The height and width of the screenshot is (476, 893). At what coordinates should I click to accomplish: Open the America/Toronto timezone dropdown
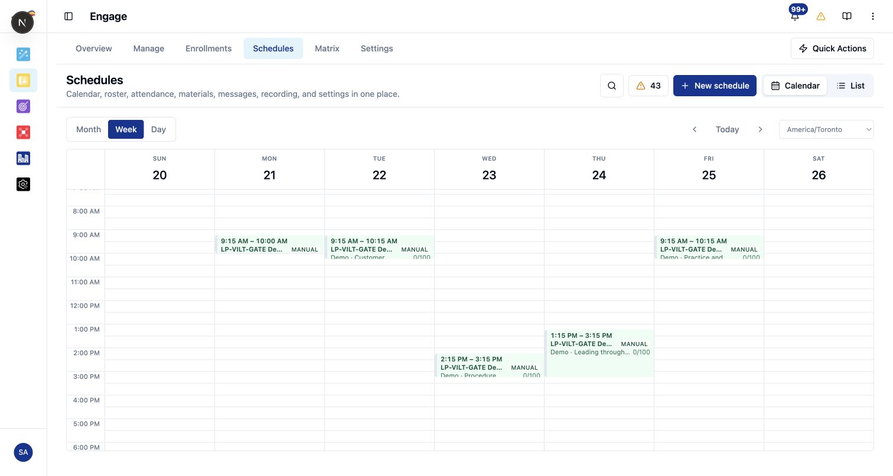pyautogui.click(x=826, y=129)
